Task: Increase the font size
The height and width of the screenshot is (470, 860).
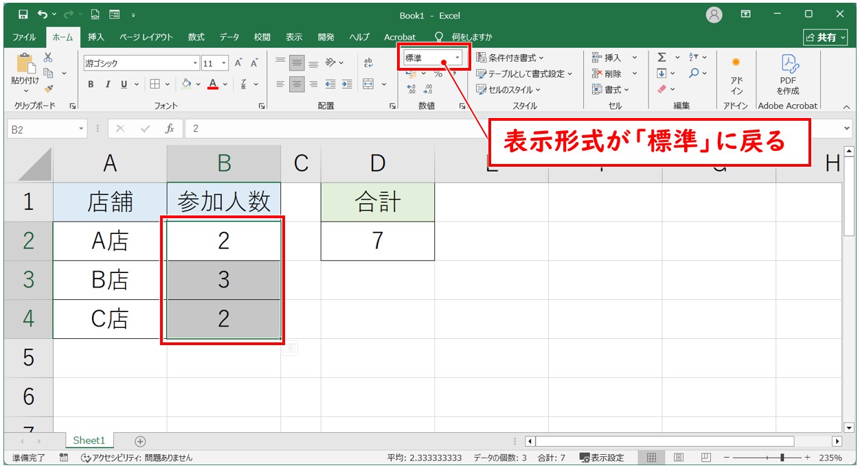Action: (238, 63)
